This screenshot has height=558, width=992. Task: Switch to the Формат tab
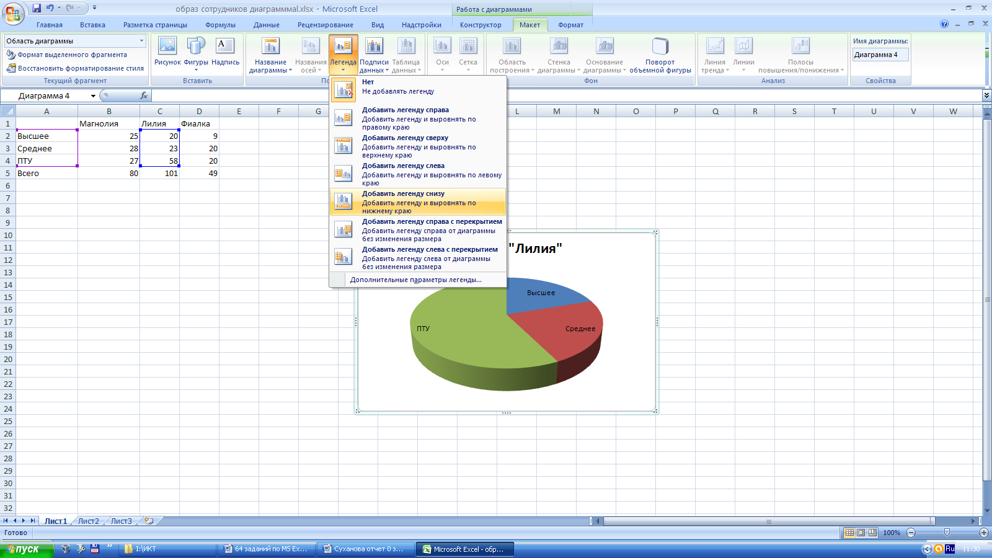click(x=570, y=25)
